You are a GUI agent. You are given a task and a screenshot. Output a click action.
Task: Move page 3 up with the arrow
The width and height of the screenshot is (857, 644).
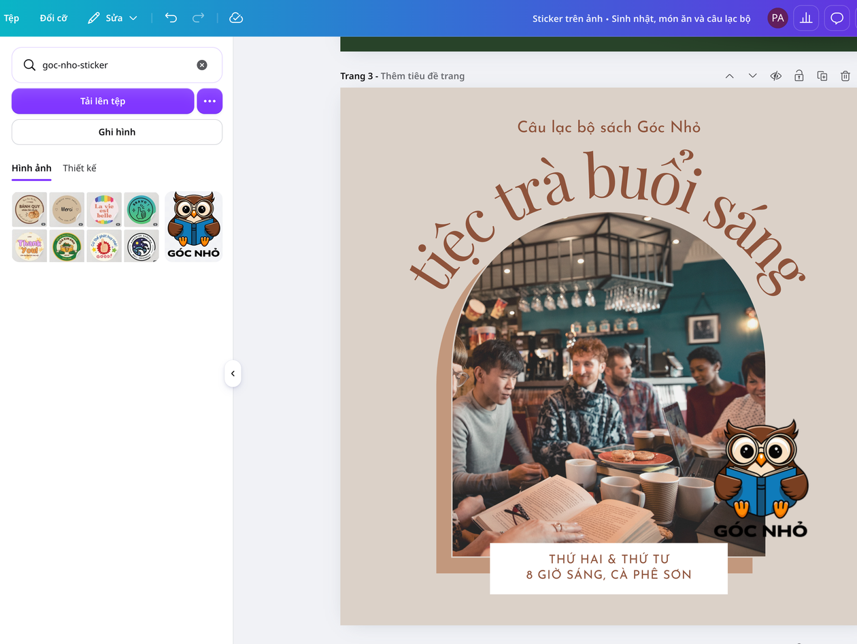(730, 76)
